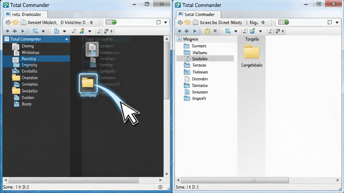Click the speech bubble icon in left window
The width and height of the screenshot is (344, 193).
pos(159,22)
